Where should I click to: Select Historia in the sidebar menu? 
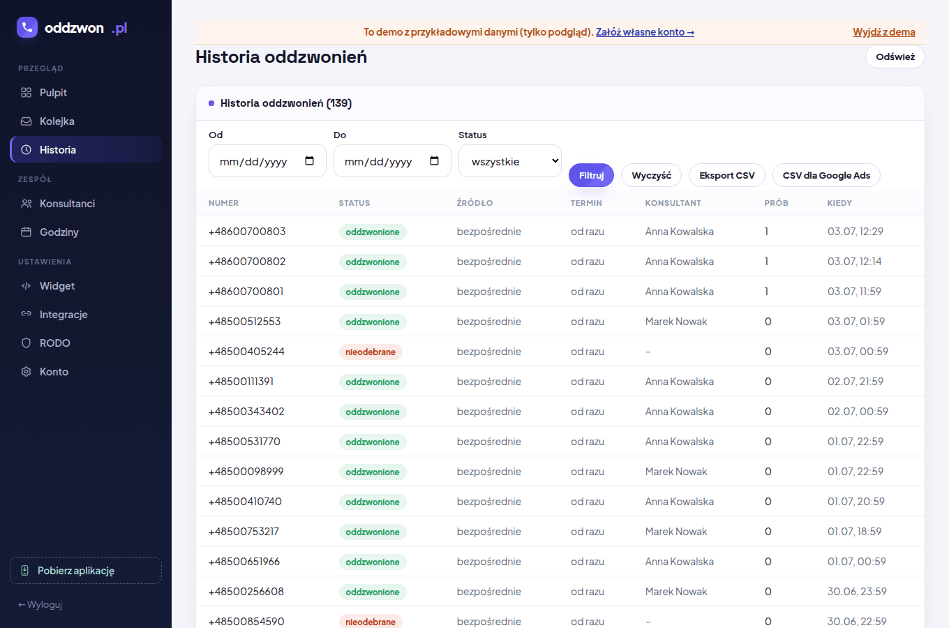point(86,149)
